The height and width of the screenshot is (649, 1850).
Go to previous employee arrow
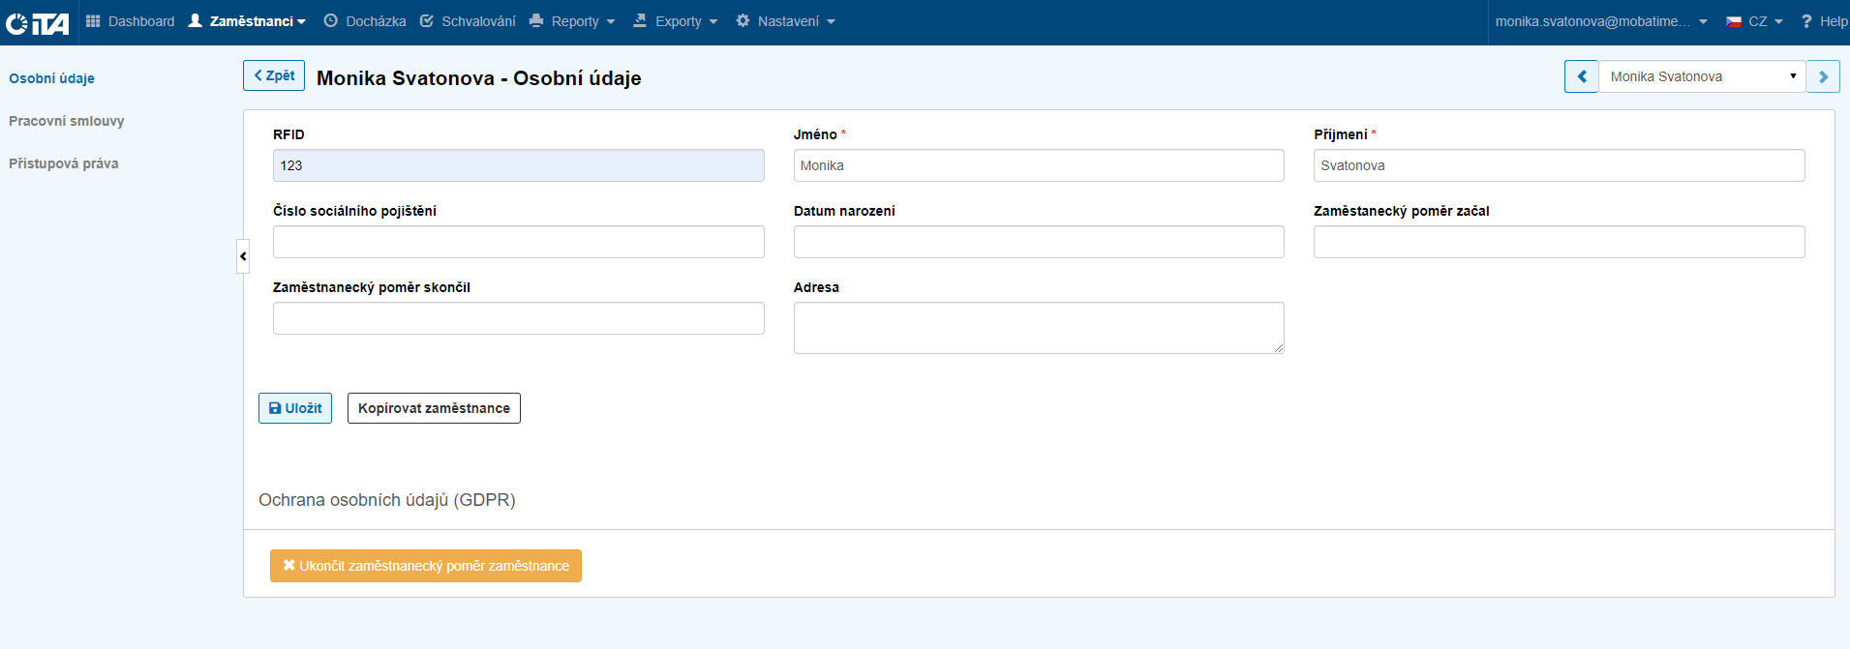point(1581,76)
